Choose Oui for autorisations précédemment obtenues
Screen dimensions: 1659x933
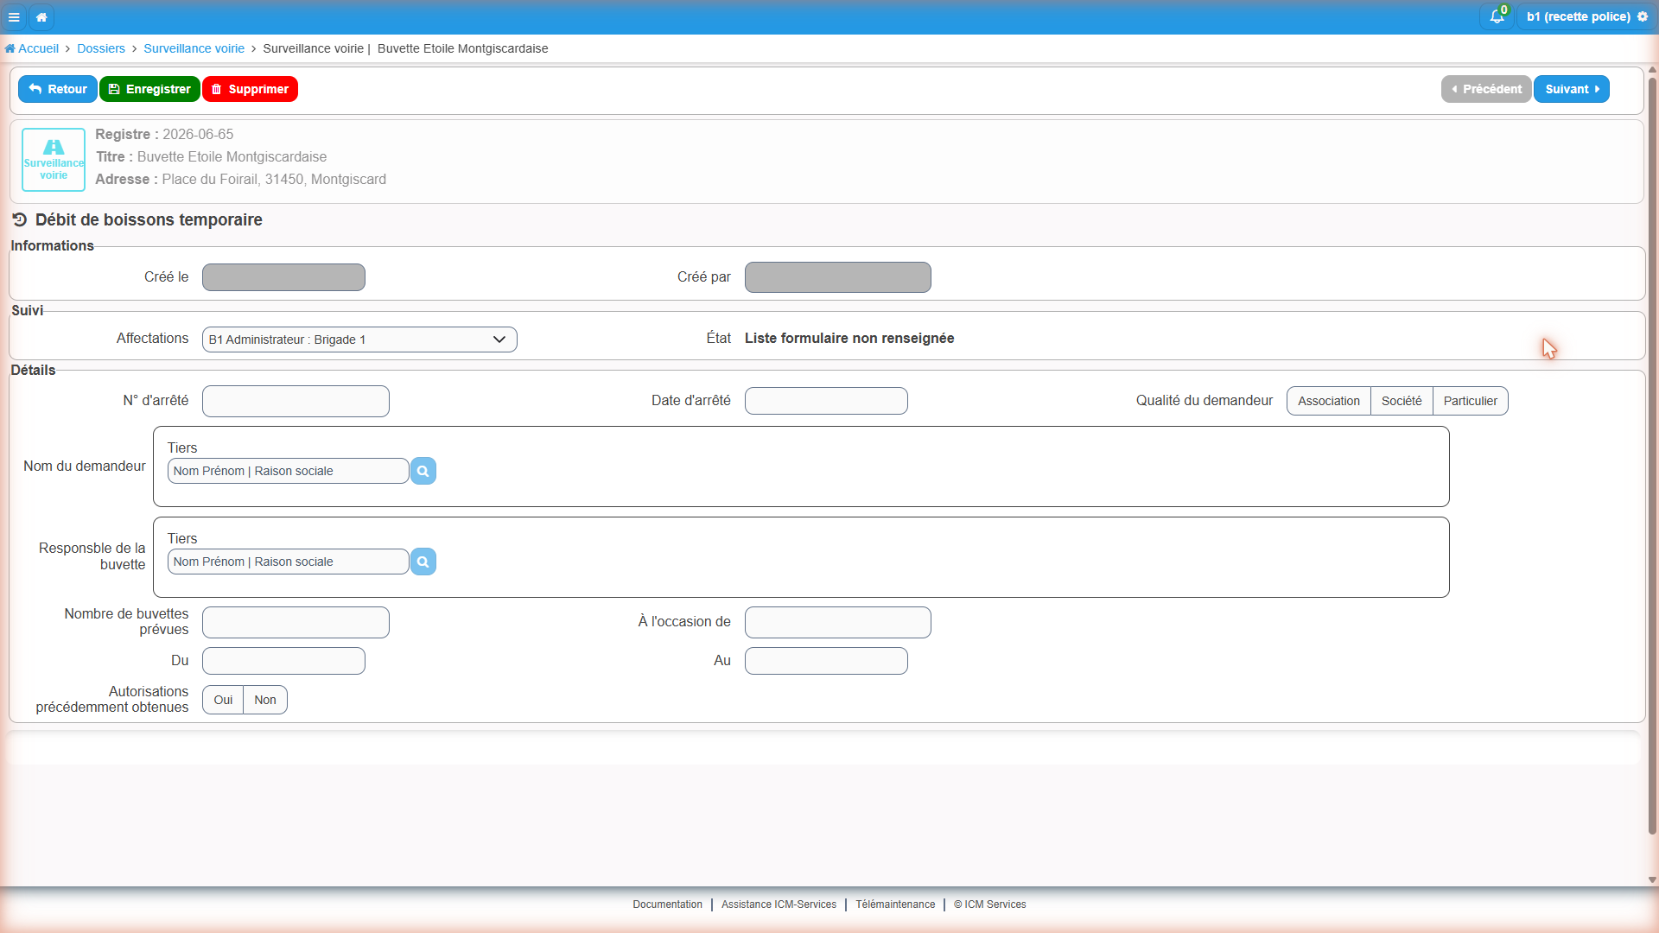tap(223, 700)
